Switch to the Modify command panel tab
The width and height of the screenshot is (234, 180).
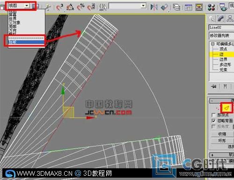pos(220,19)
